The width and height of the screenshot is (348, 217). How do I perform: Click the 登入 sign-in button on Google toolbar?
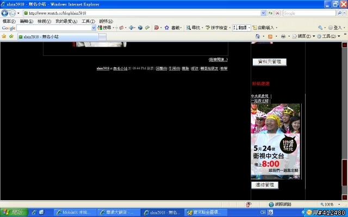coord(335,28)
